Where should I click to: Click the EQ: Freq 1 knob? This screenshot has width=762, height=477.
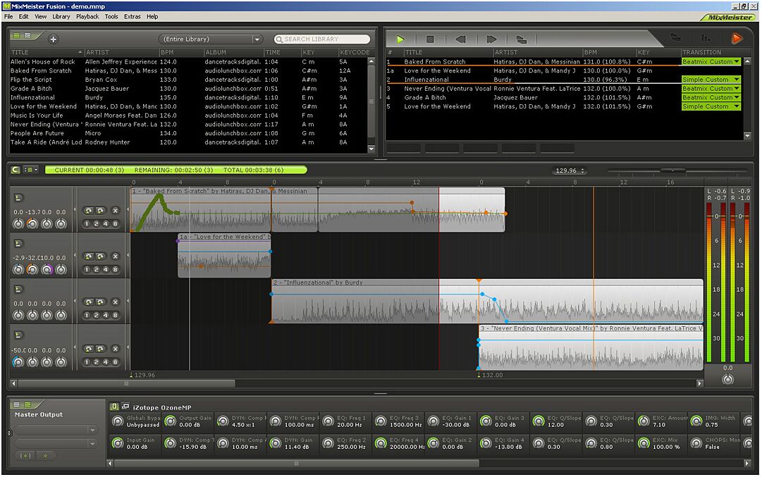pyautogui.click(x=328, y=421)
